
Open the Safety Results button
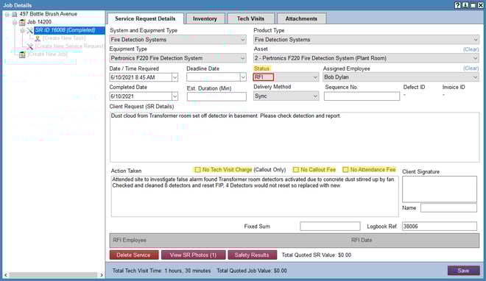click(252, 255)
